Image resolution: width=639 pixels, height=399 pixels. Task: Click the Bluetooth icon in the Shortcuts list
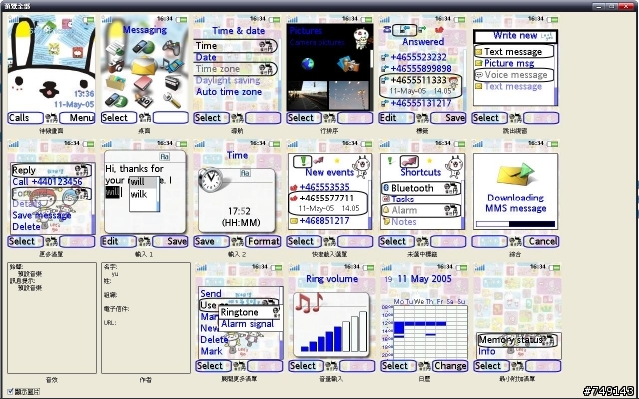[387, 188]
